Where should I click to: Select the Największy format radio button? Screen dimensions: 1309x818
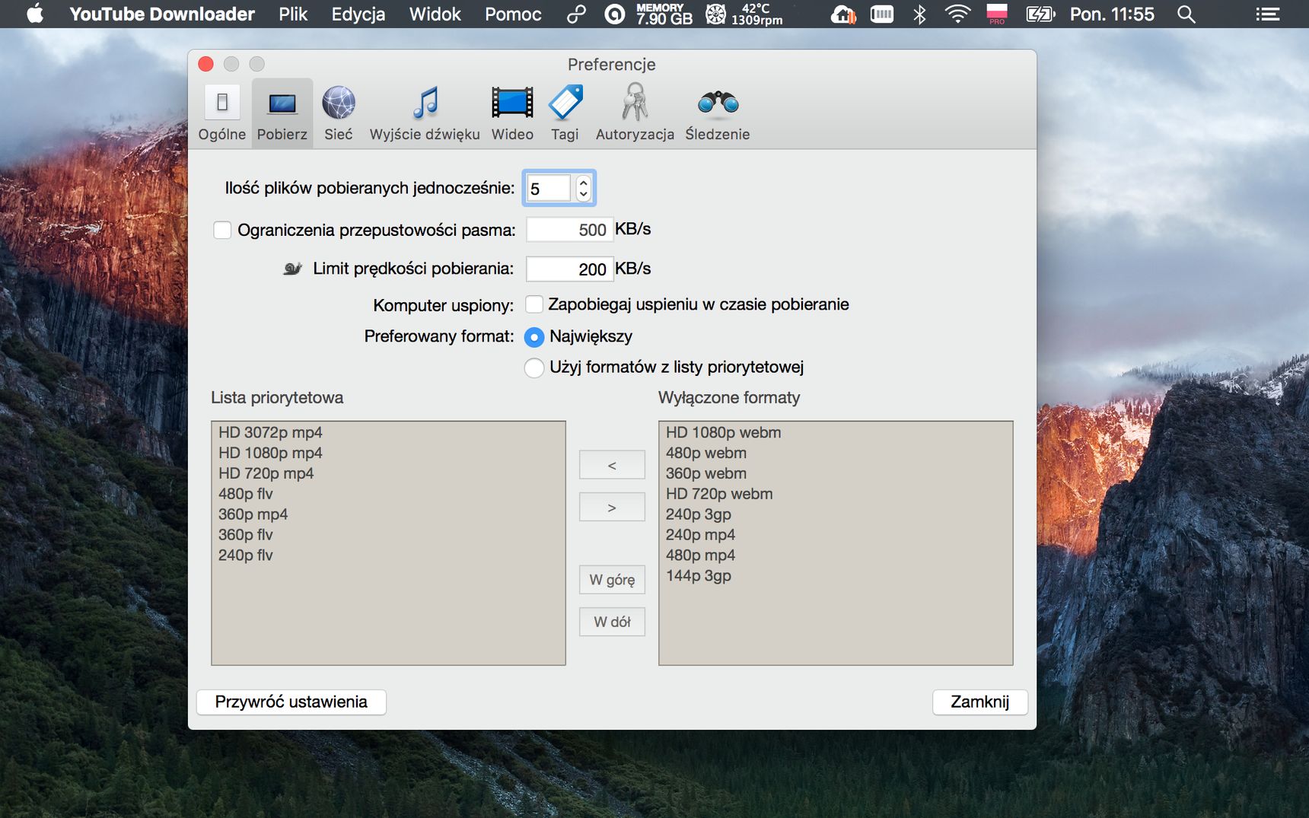pos(534,336)
